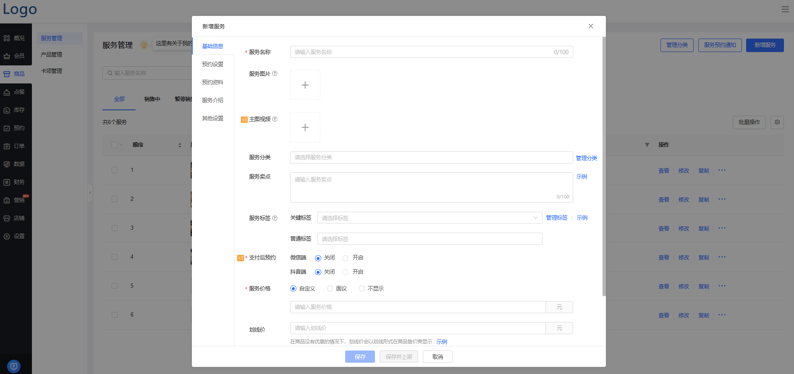The height and width of the screenshot is (374, 794).
Task: Click the help icon beside 服务图片
Action: [275, 74]
